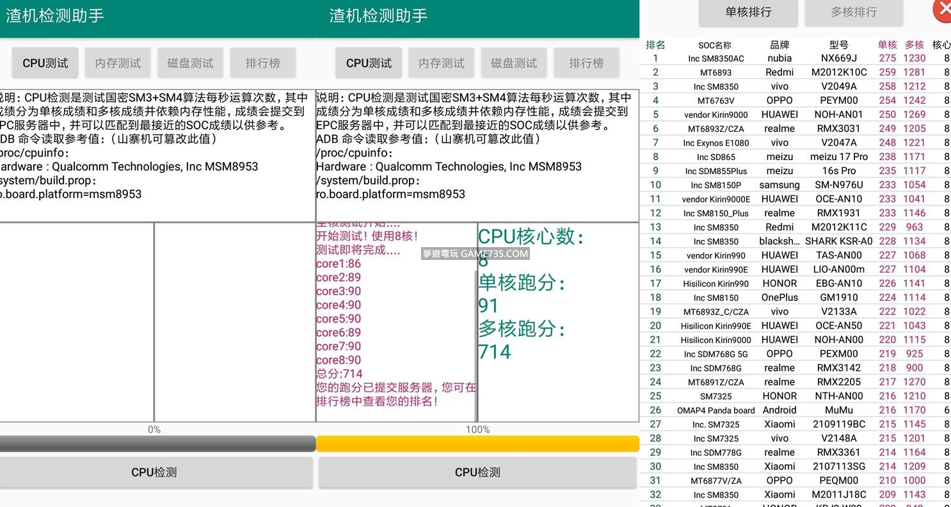Click the gray 0% progress bar
The image size is (951, 507).
point(154,444)
